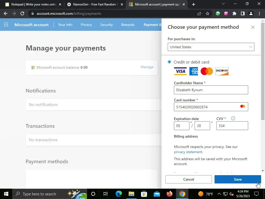Image resolution: width=265 pixels, height=199 pixels.
Task: Click the Mastercard logo
Action: (x=207, y=71)
